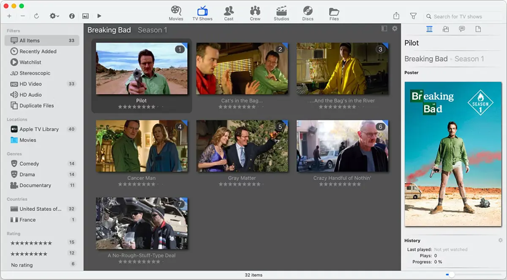Switch to the TV Shows section
The width and height of the screenshot is (507, 280).
(x=202, y=13)
